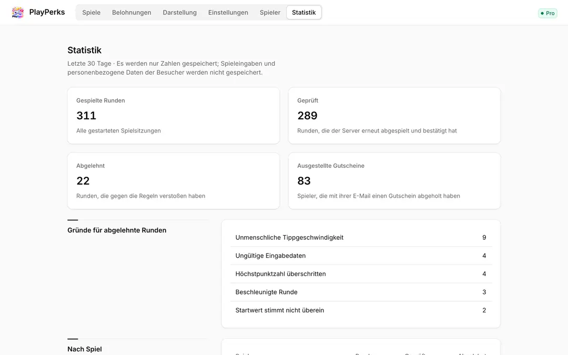The height and width of the screenshot is (355, 568).
Task: Click the 'Gründe für abgelehnte Runden' heading
Action: click(117, 230)
